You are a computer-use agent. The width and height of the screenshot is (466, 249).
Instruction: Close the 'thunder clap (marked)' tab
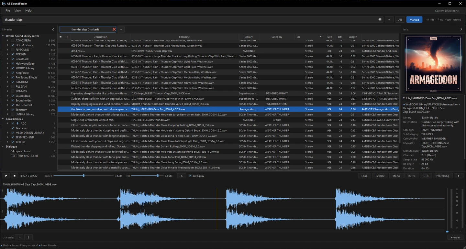click(x=114, y=29)
